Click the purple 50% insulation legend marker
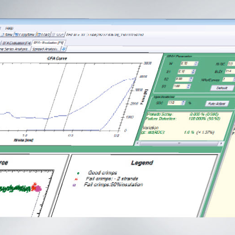Screen dimensions: 235x235 [74, 185]
